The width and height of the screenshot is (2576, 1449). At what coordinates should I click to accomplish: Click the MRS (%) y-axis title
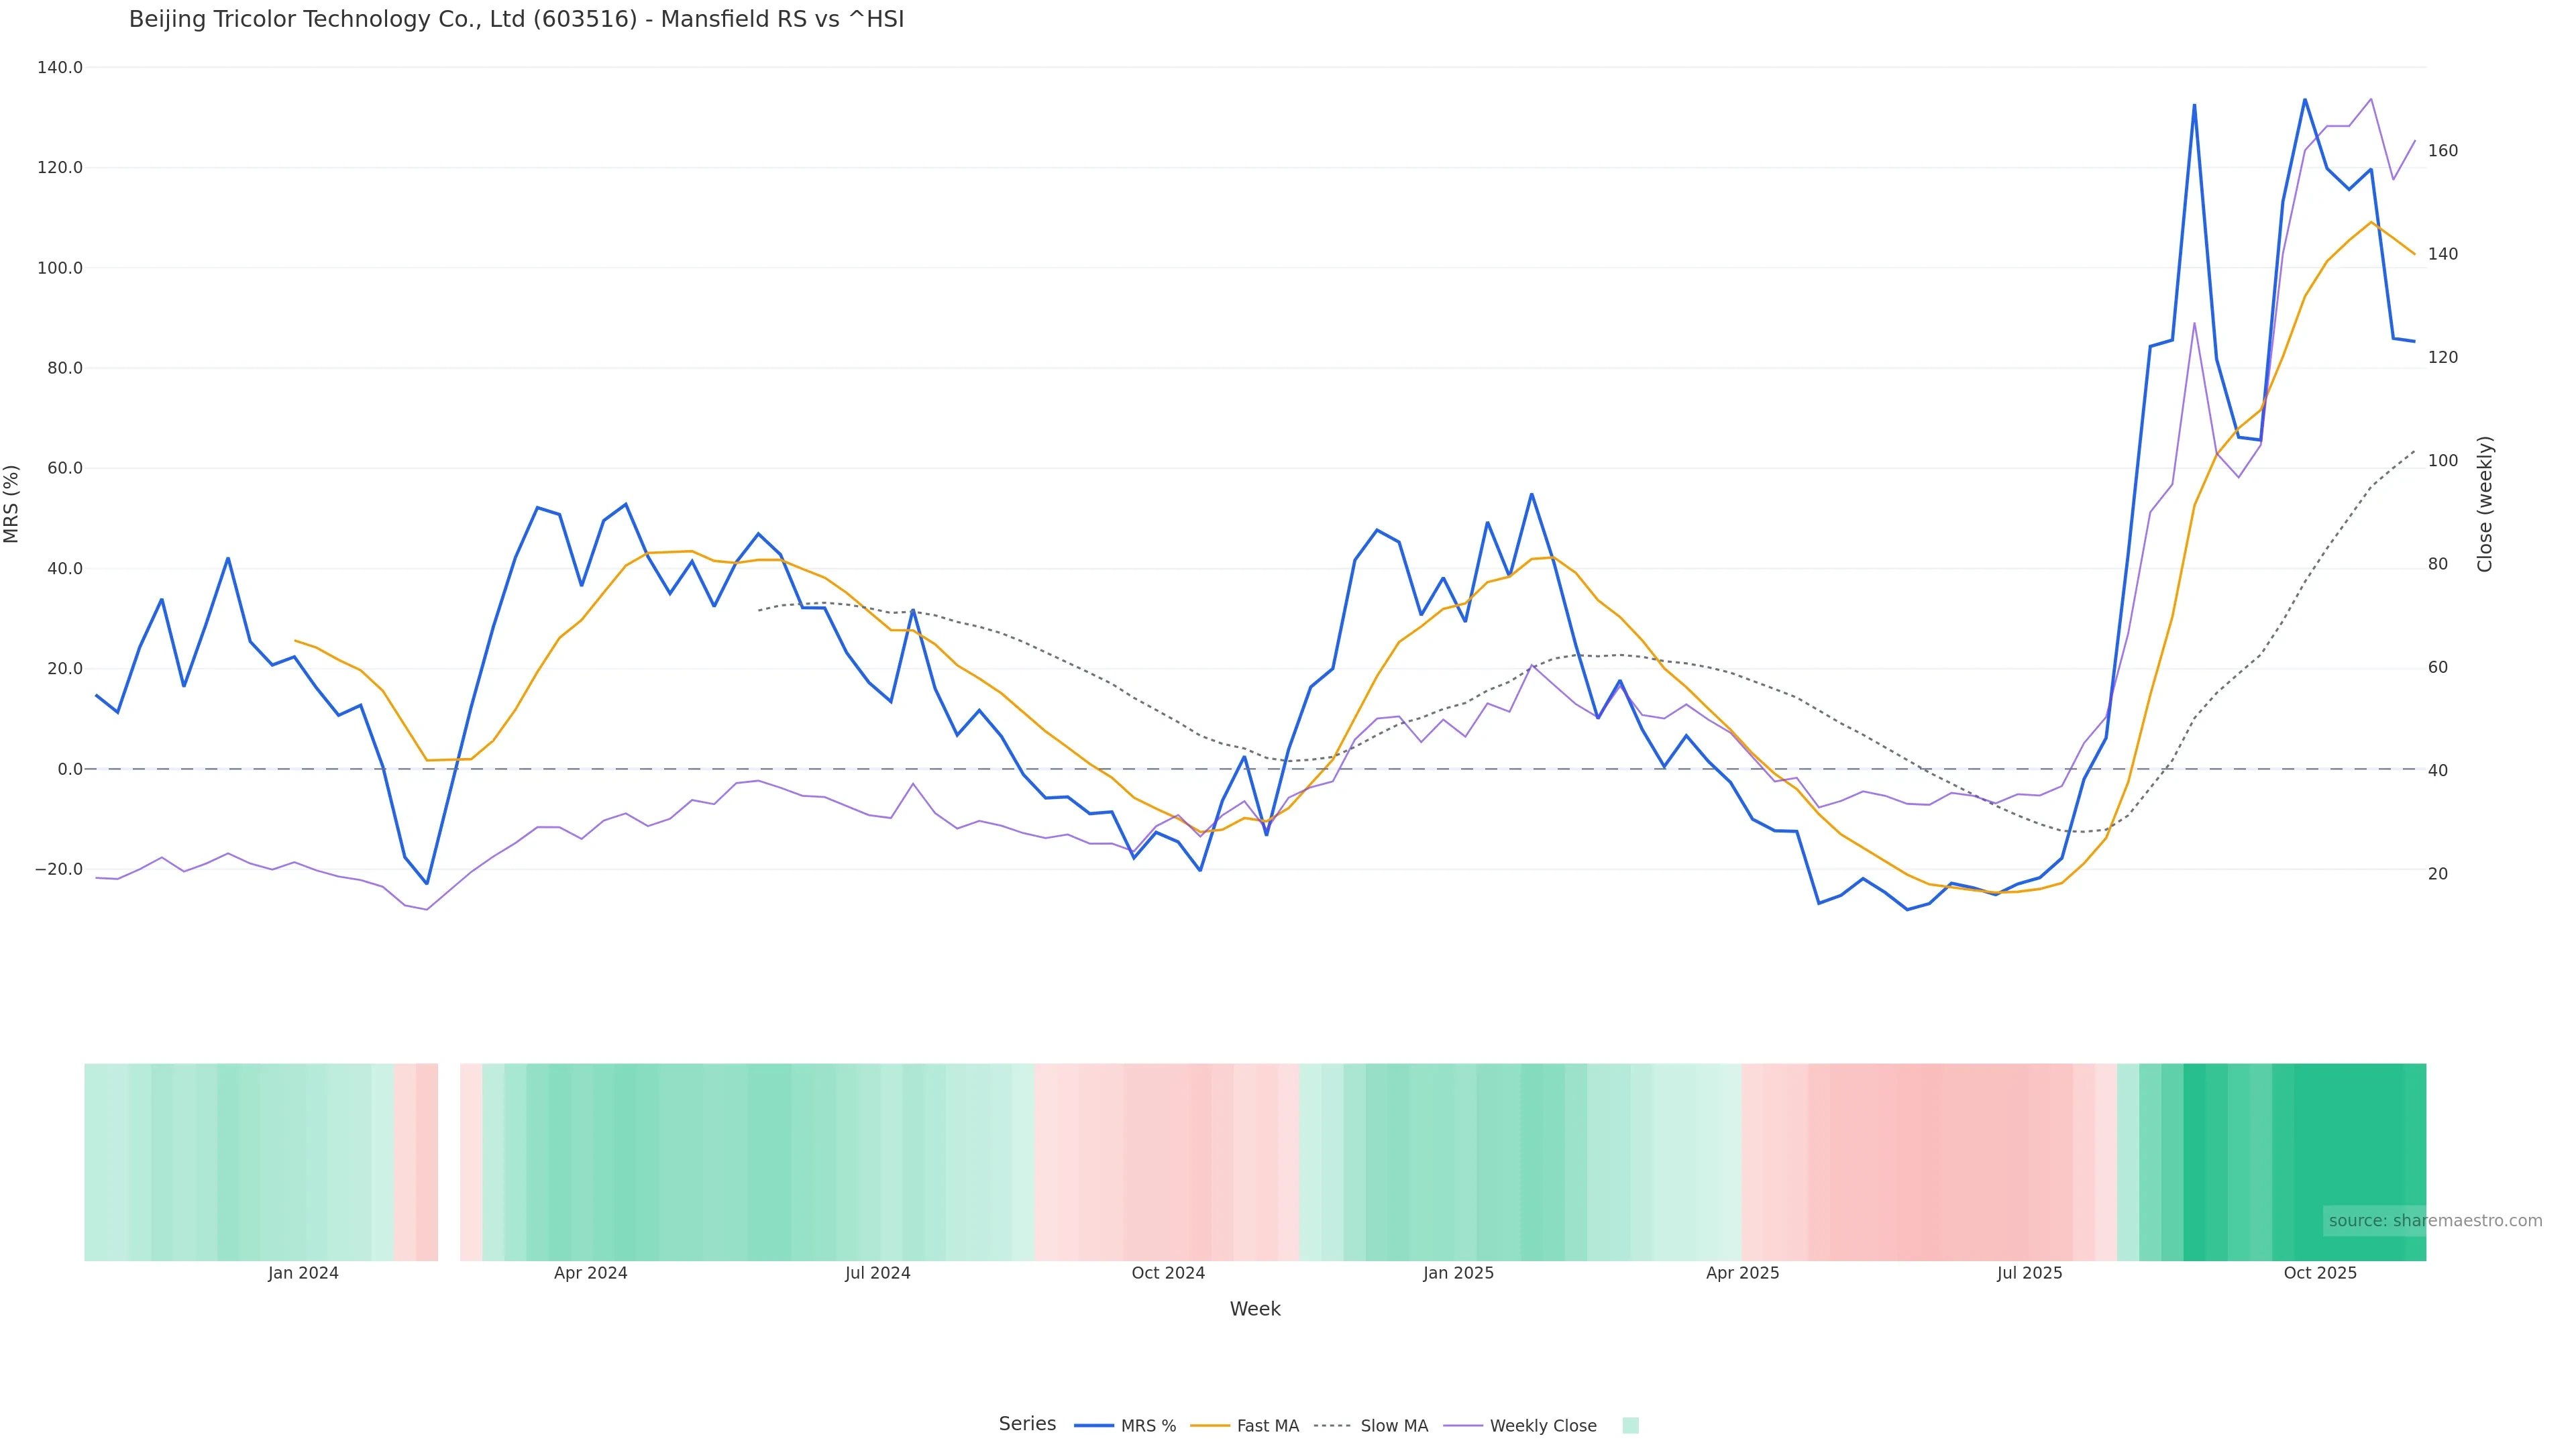12,504
